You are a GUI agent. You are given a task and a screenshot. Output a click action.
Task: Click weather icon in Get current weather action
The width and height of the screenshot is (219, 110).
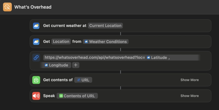pyautogui.click(x=36, y=26)
